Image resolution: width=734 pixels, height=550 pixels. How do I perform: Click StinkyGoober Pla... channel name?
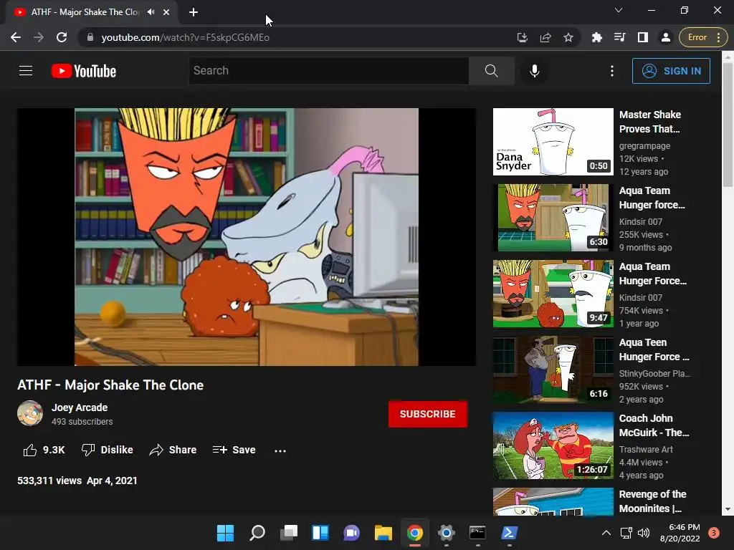coord(654,374)
